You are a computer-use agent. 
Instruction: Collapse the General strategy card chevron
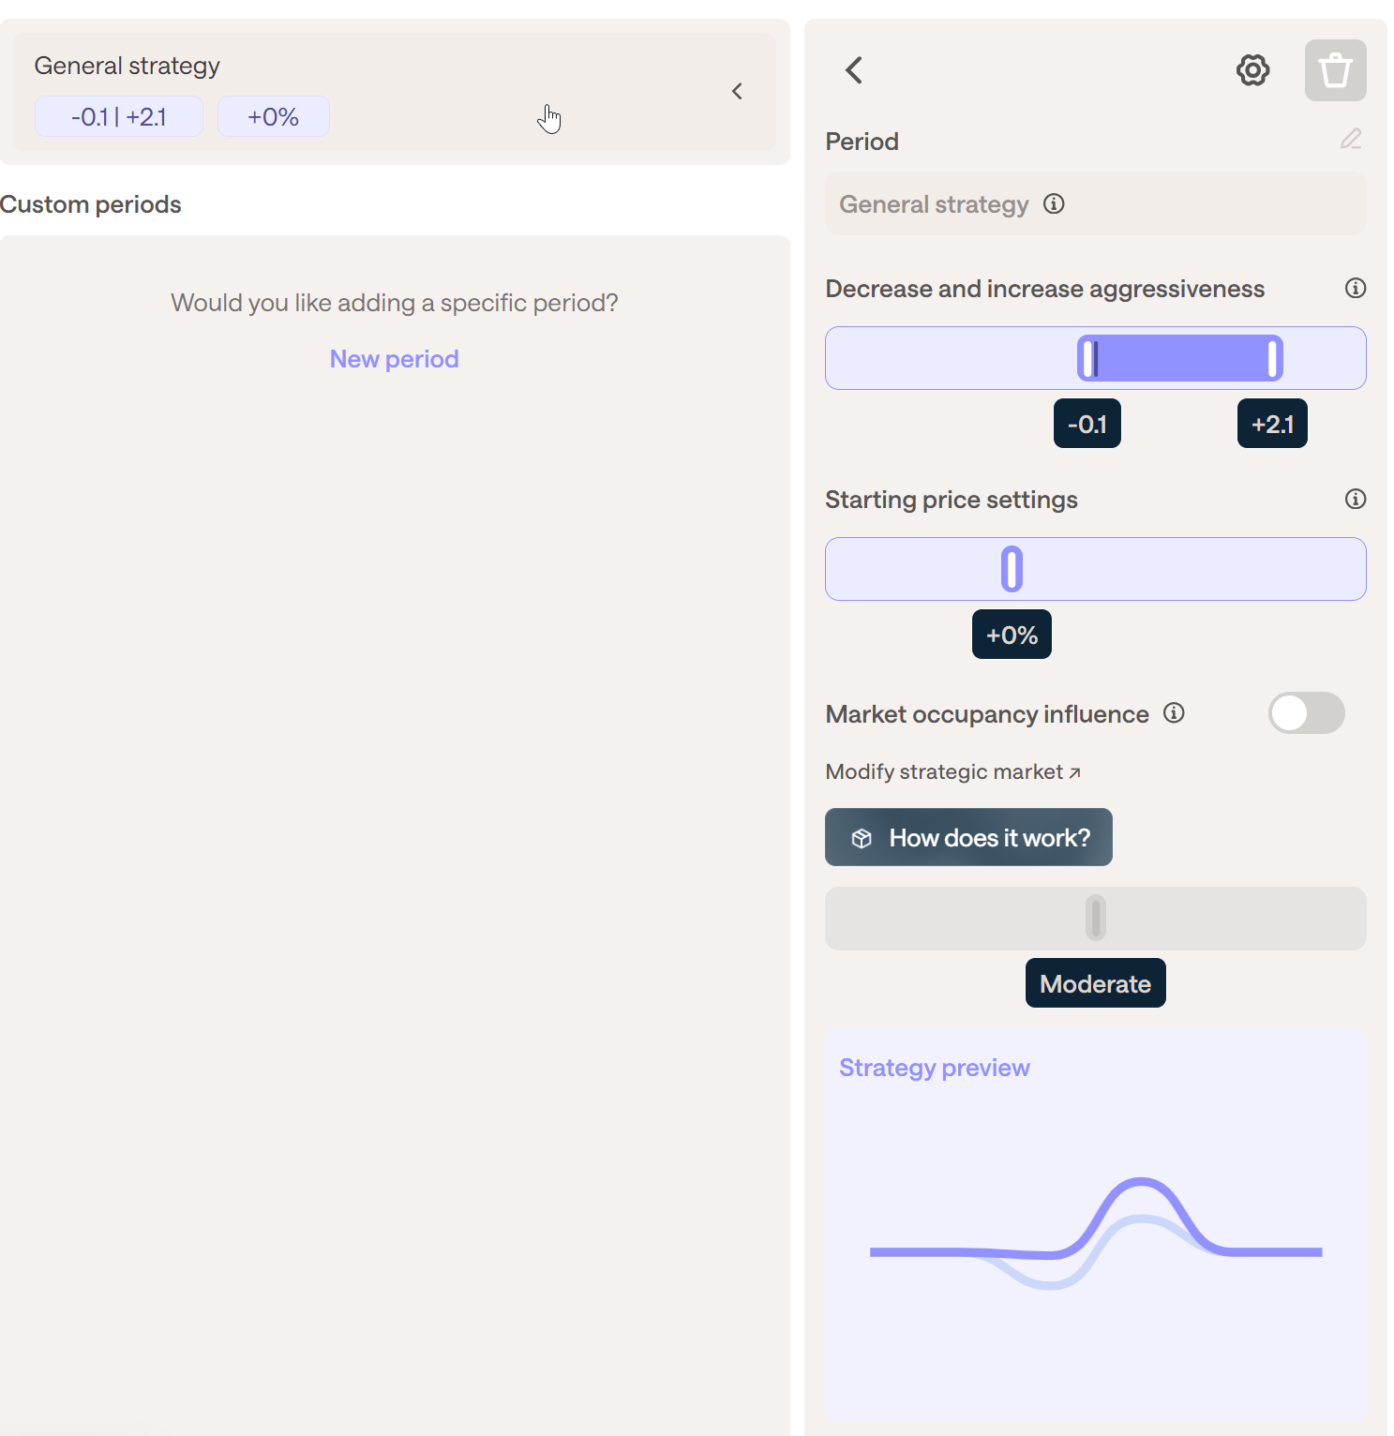pyautogui.click(x=738, y=91)
